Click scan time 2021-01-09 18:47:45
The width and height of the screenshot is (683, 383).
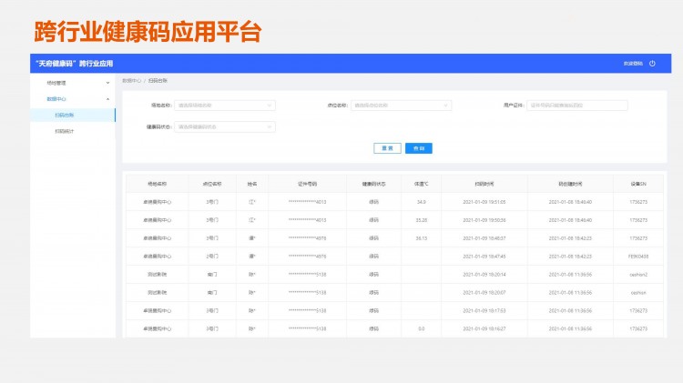pyautogui.click(x=484, y=257)
